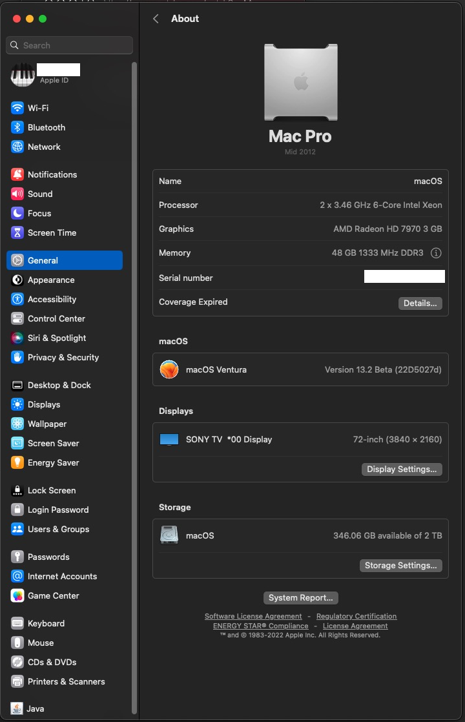Open Sound speaker icon
This screenshot has width=465, height=722.
(x=17, y=194)
